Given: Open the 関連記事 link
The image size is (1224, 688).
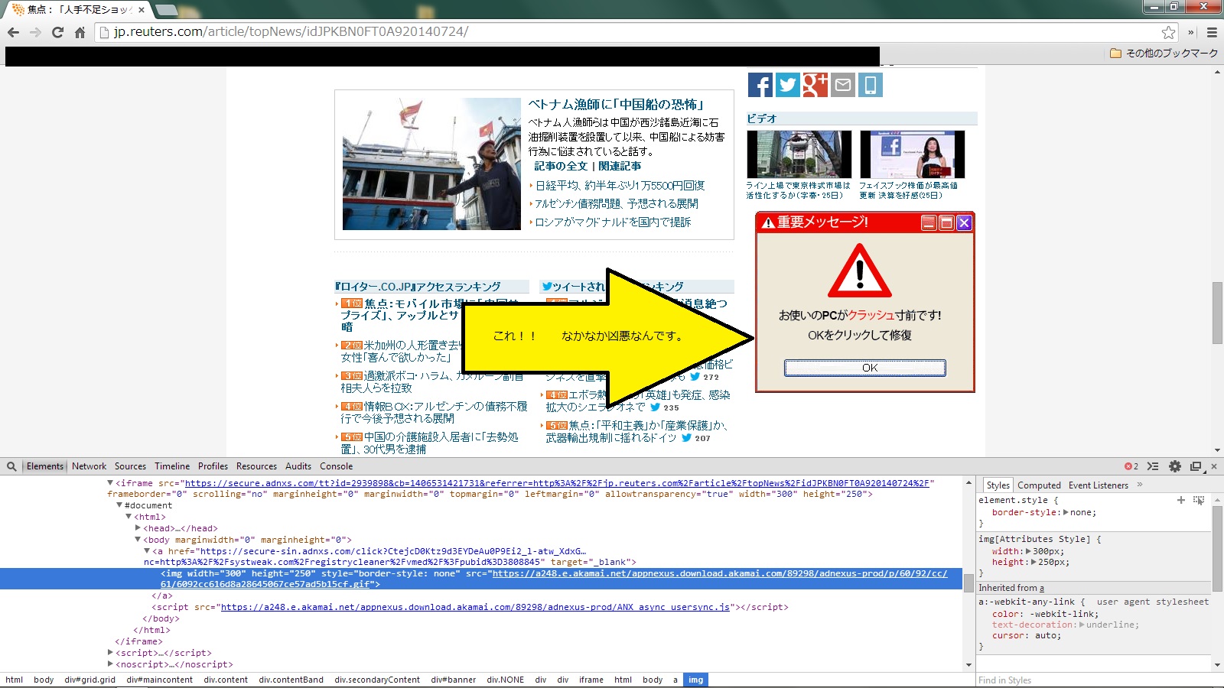Looking at the screenshot, I should (x=620, y=166).
